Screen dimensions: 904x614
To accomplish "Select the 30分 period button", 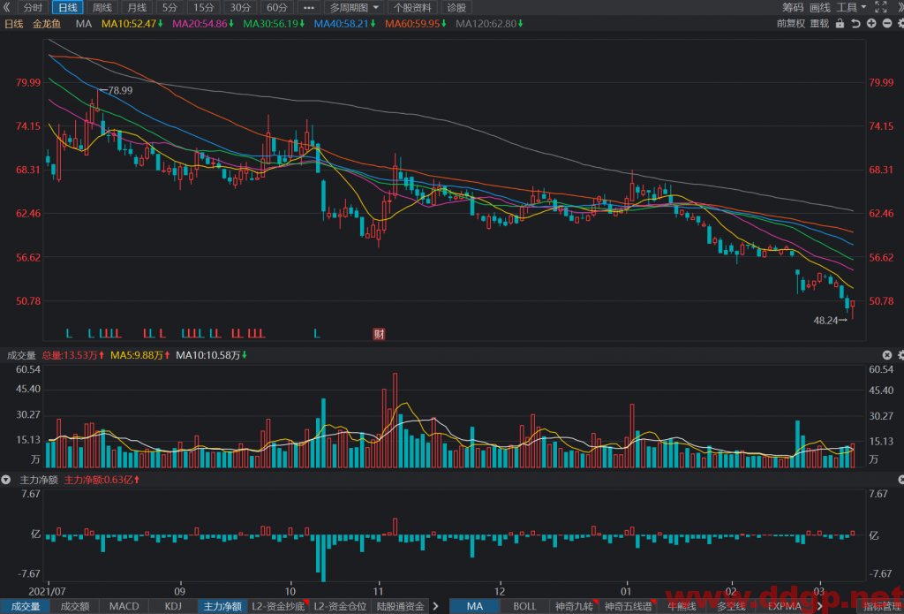I will coord(240,7).
